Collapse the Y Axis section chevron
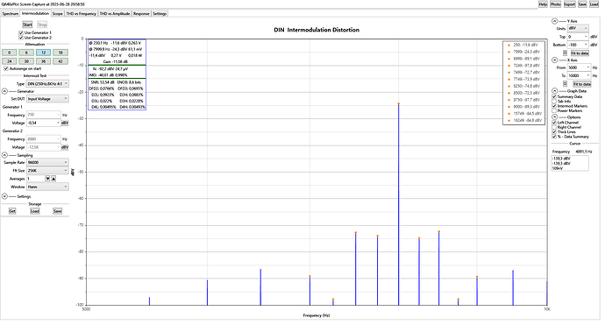The image size is (605, 332). (x=554, y=21)
